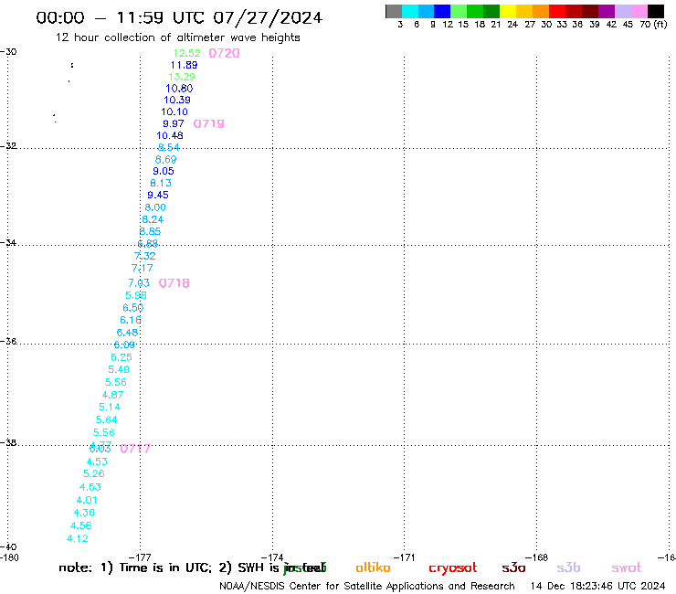Click the wave height value 8.13
Viewport: 676px width, 594px height.
click(x=161, y=184)
